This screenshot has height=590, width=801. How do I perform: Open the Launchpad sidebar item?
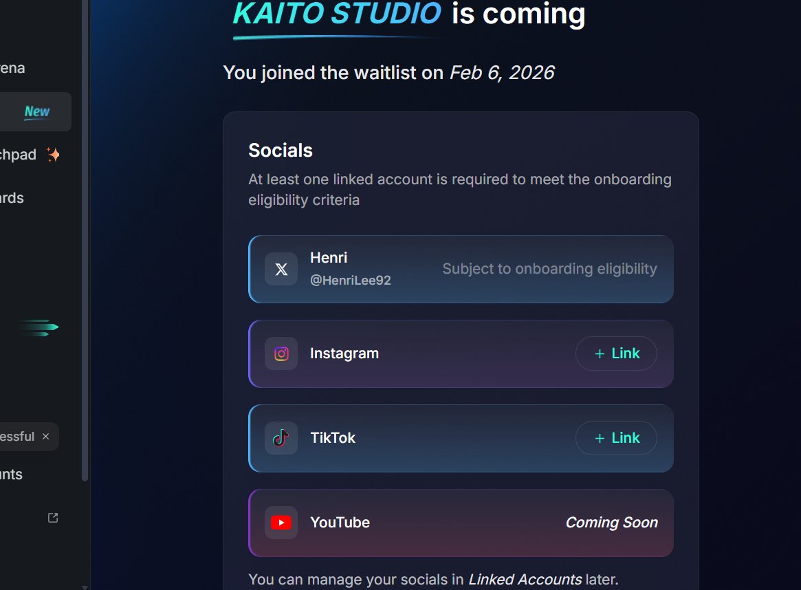click(x=18, y=155)
